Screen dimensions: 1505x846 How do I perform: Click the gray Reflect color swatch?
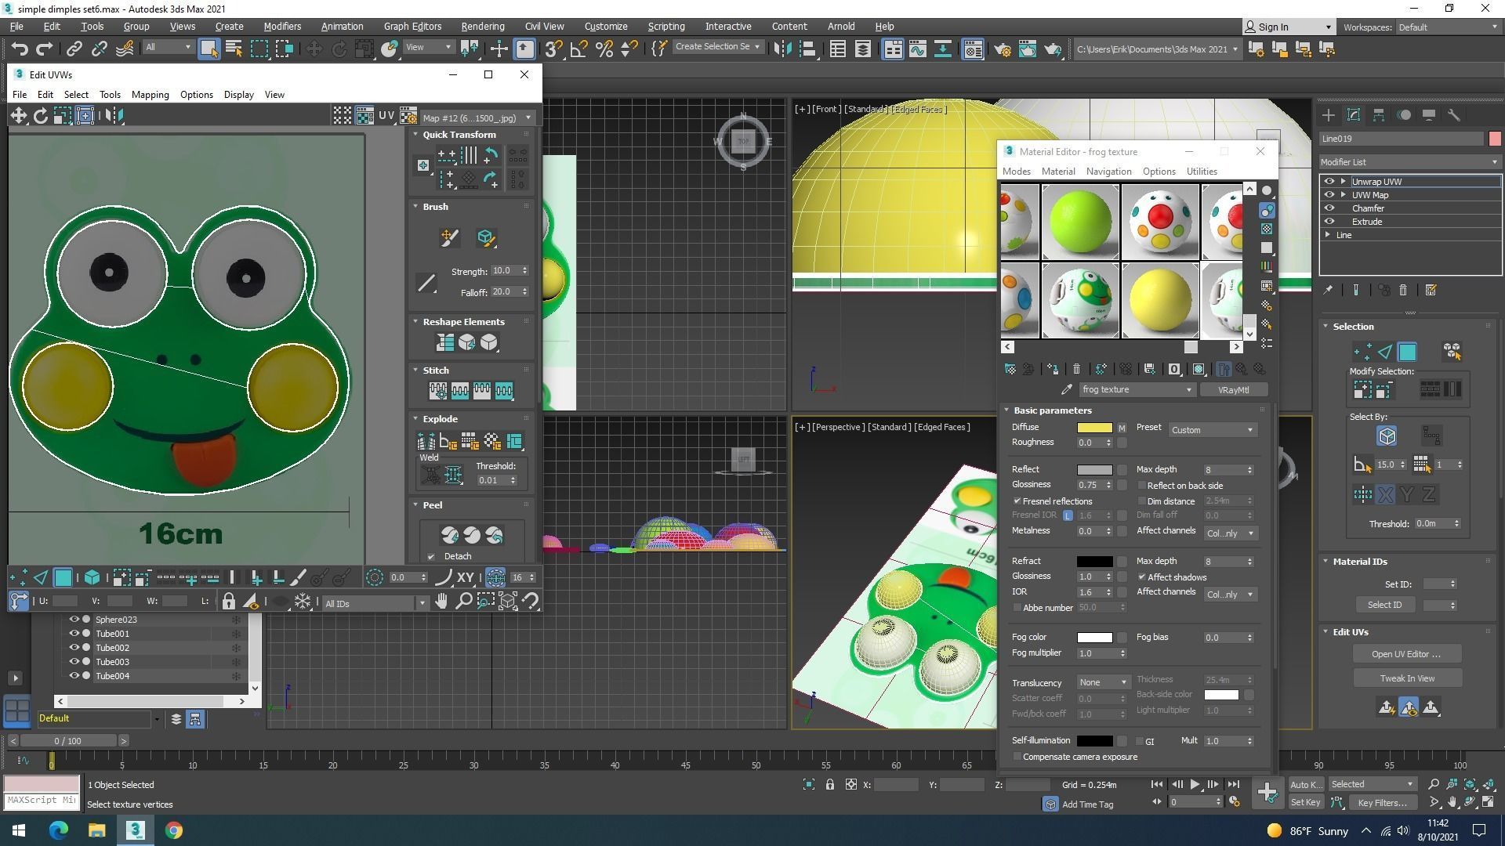[x=1094, y=470]
